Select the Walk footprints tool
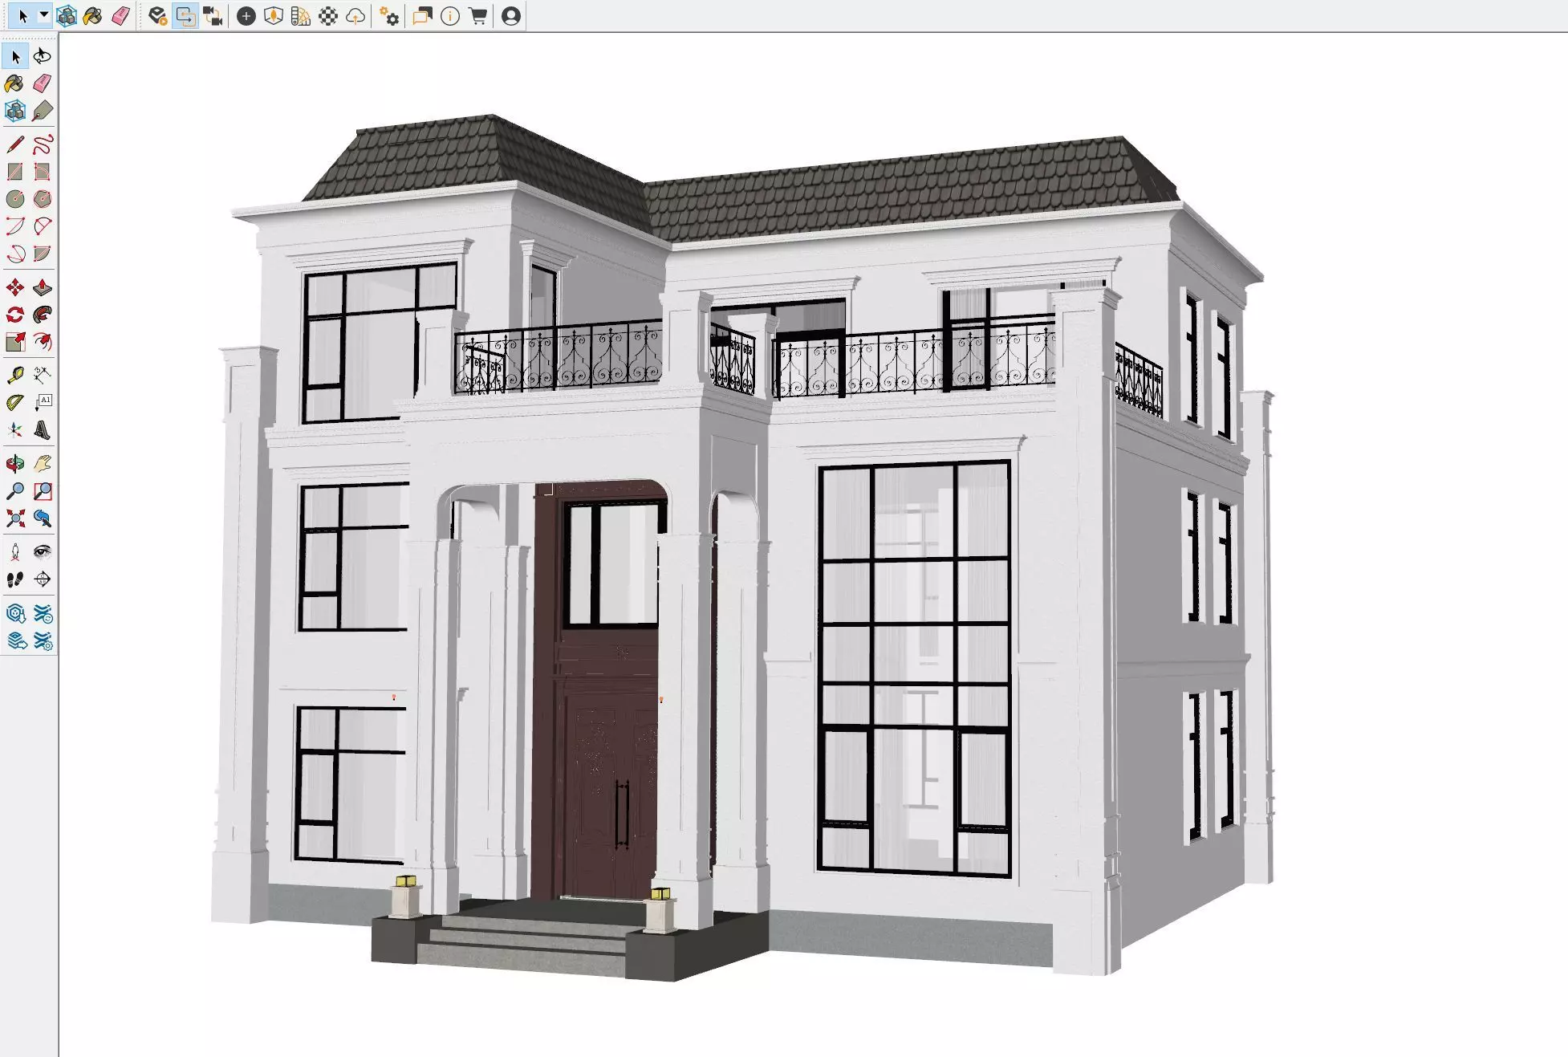The image size is (1568, 1057). coord(15,579)
